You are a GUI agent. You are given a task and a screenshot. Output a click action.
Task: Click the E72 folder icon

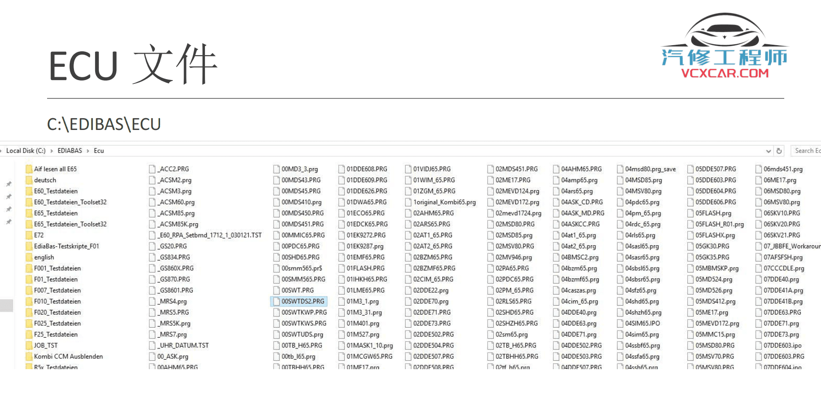(x=29, y=235)
